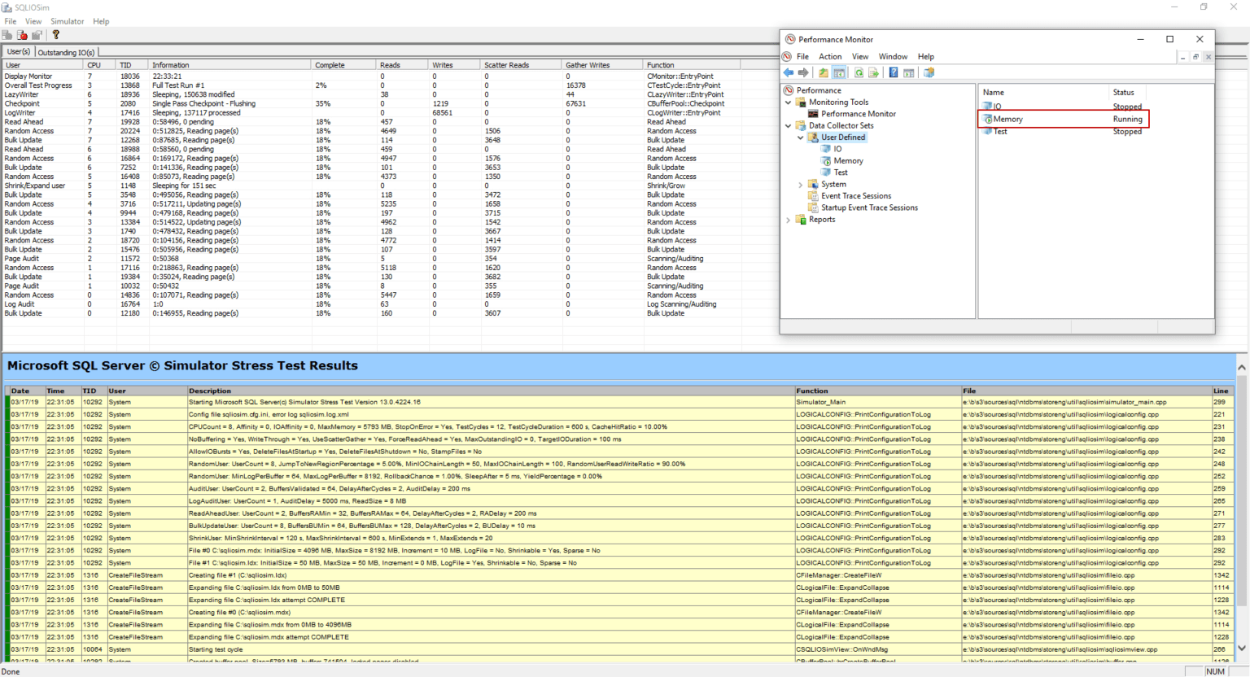The image size is (1250, 677).
Task: Open the Simulator menu
Action: [x=67, y=21]
